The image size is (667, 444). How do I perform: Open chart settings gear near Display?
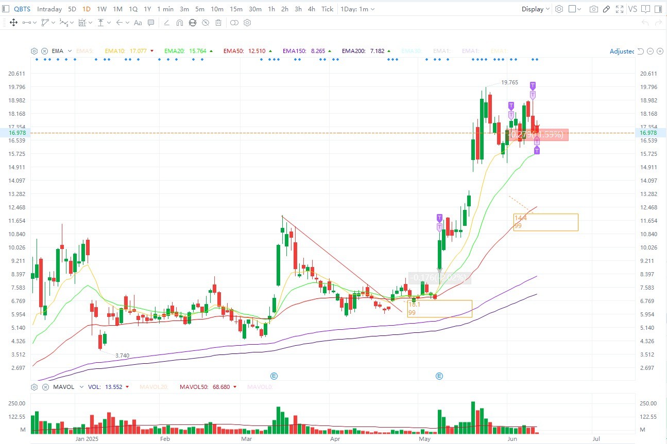pos(559,9)
